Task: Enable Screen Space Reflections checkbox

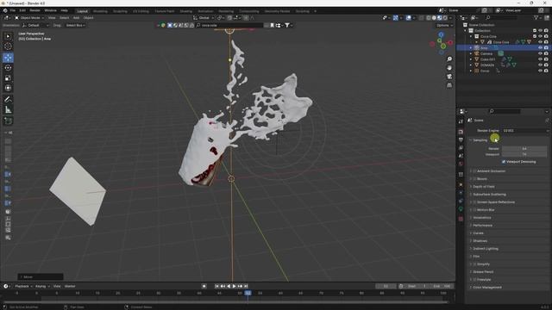Action: (x=474, y=202)
